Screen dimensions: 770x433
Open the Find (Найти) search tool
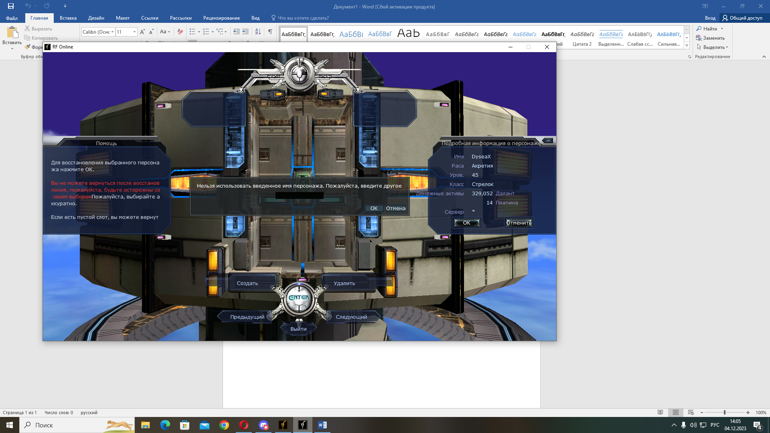[x=707, y=29]
